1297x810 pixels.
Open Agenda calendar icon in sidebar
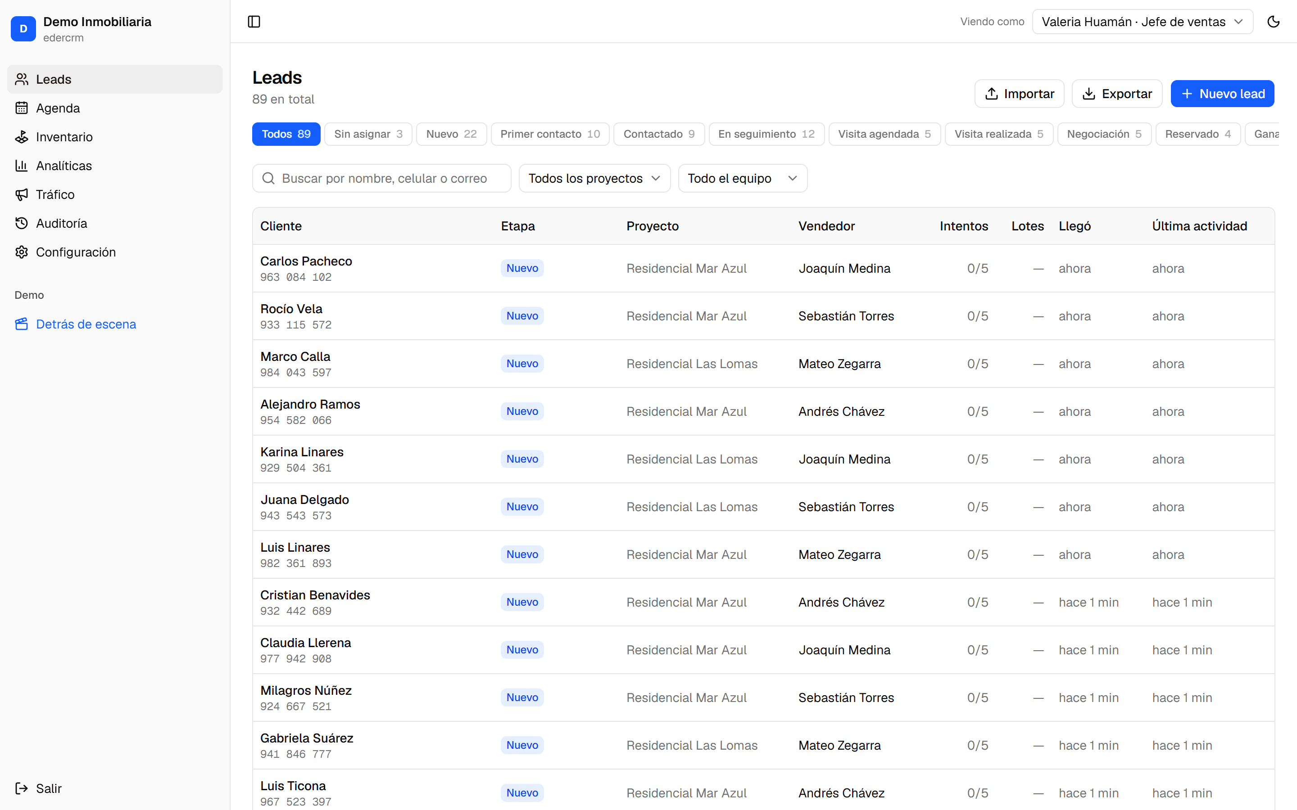click(x=22, y=108)
